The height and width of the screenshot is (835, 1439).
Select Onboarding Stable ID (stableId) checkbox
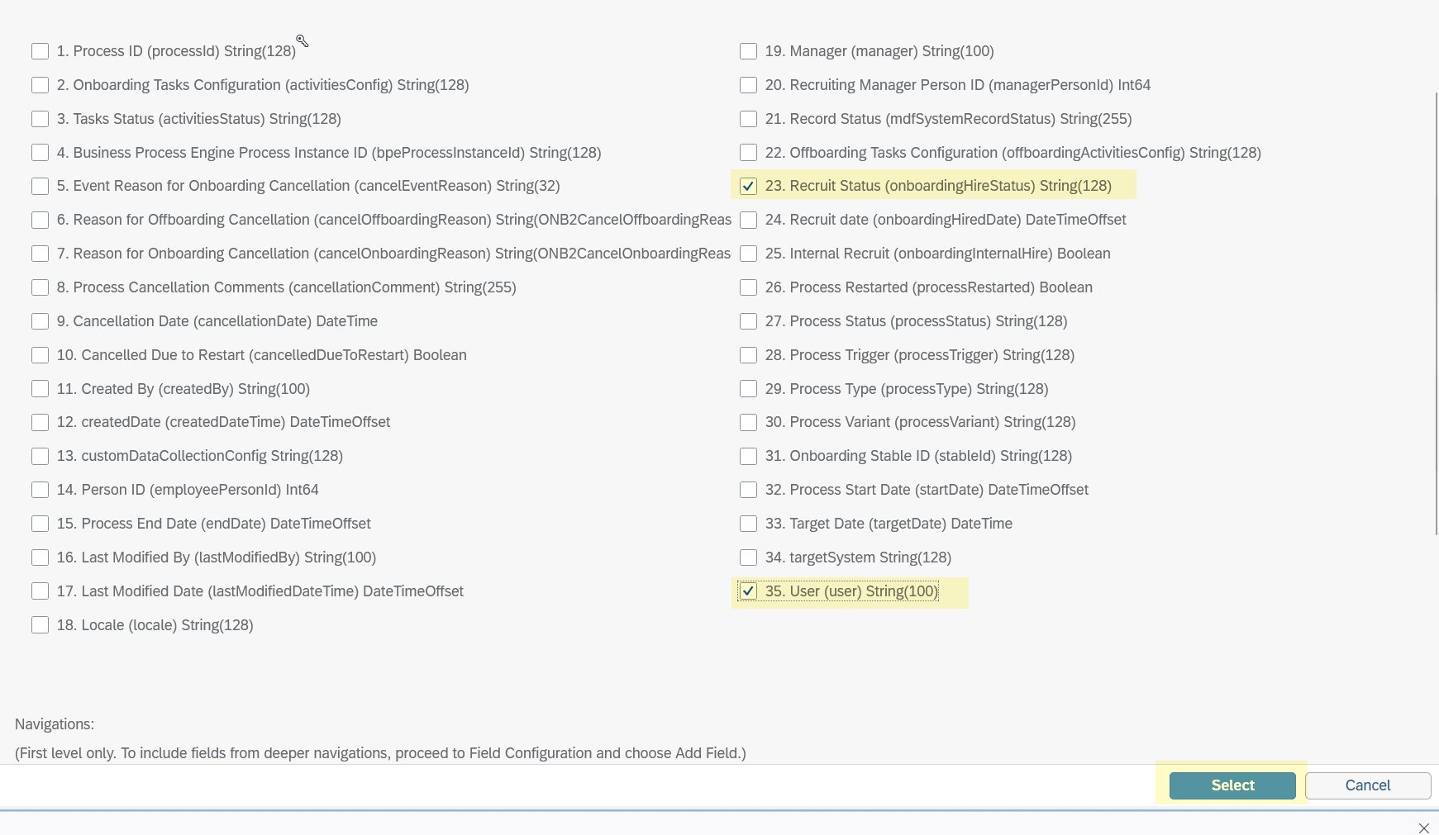(748, 456)
